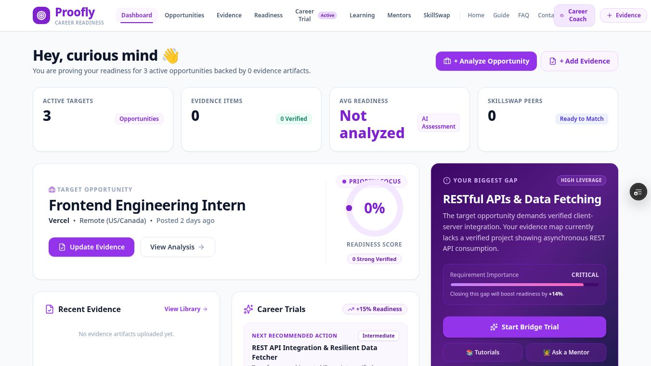This screenshot has width=651, height=366.
Task: Click the Recent Evidence document icon
Action: click(49, 309)
